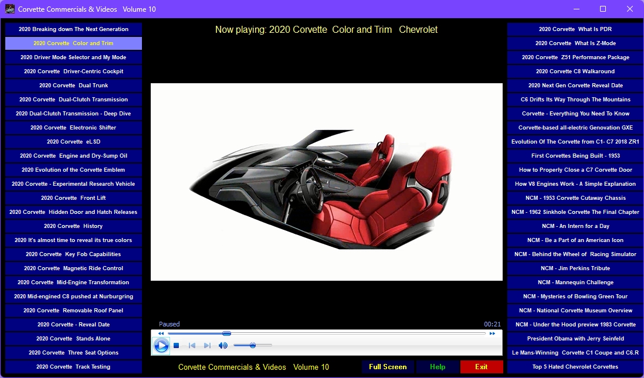Image resolution: width=644 pixels, height=378 pixels.
Task: Play "2020 Corvette Dual Trunk" video
Action: click(x=73, y=86)
